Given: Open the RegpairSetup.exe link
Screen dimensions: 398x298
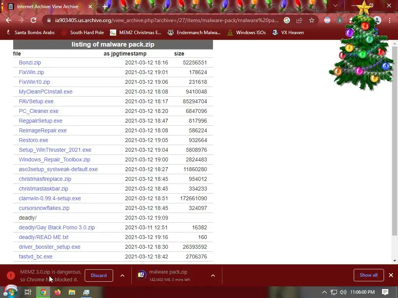Looking at the screenshot, I should pos(40,121).
